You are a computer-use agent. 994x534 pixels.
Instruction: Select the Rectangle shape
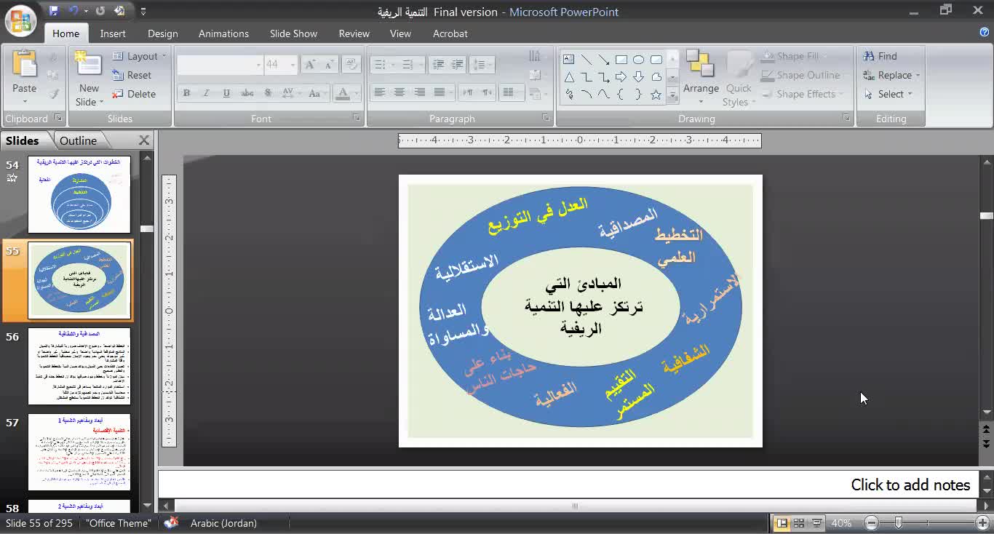(x=621, y=60)
